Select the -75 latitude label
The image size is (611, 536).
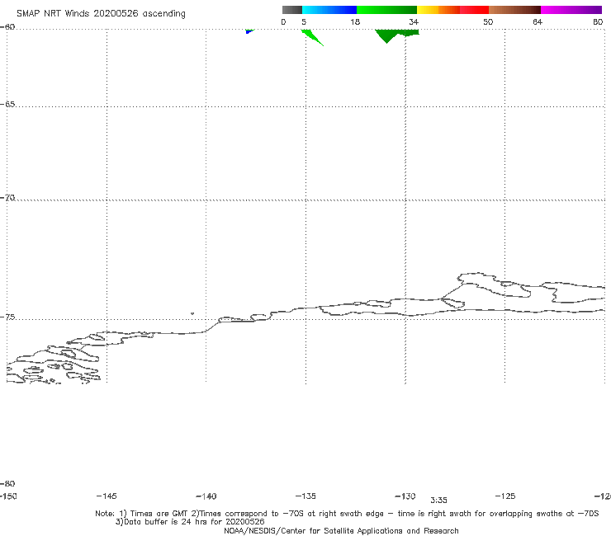pyautogui.click(x=7, y=317)
